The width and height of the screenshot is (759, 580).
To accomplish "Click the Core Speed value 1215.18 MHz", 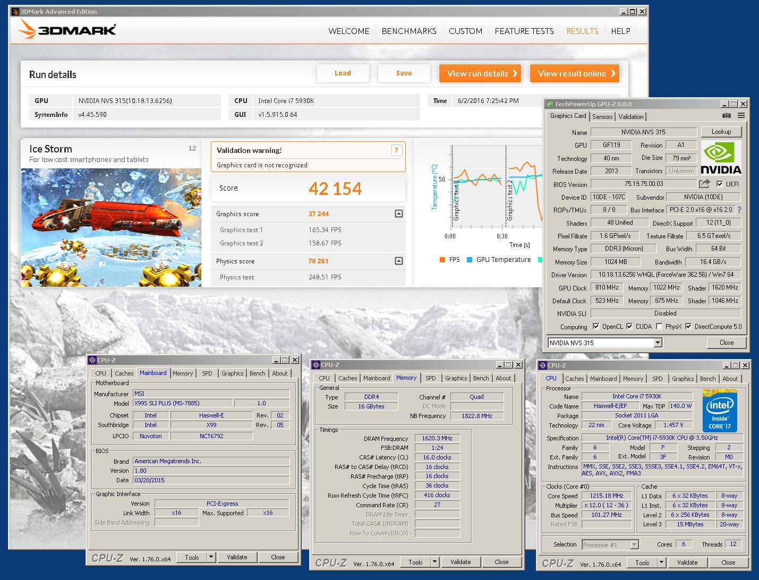I will tap(607, 496).
